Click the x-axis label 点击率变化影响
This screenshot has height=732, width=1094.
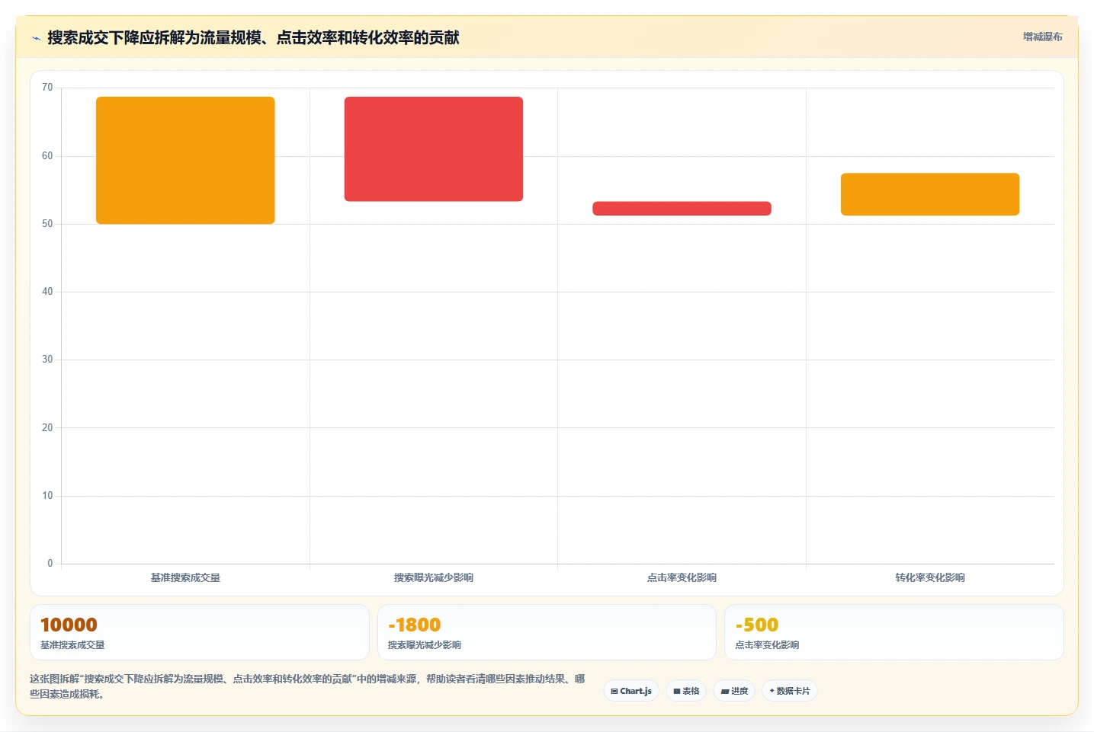click(682, 577)
